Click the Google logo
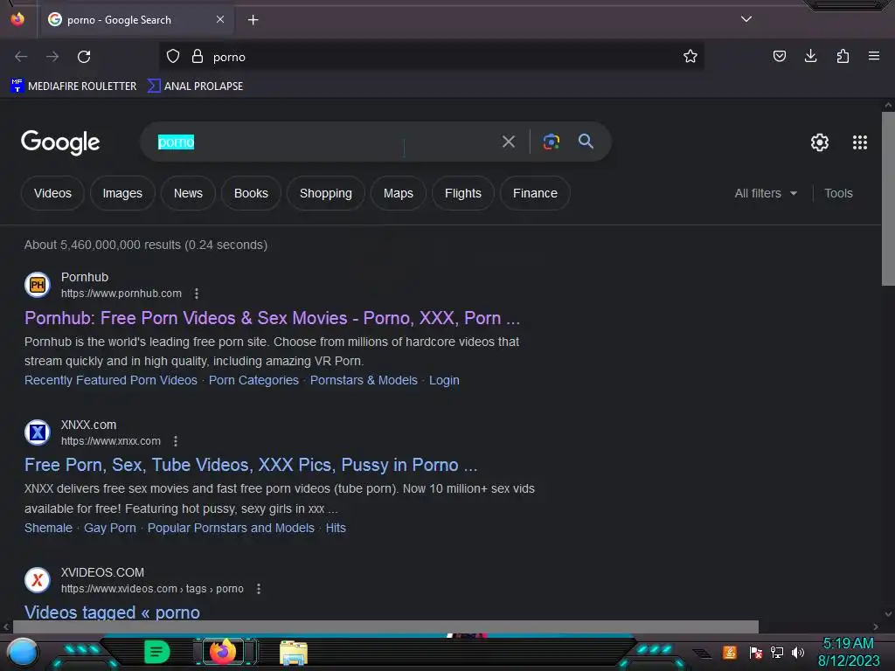Viewport: 895px width, 671px height. tap(60, 142)
